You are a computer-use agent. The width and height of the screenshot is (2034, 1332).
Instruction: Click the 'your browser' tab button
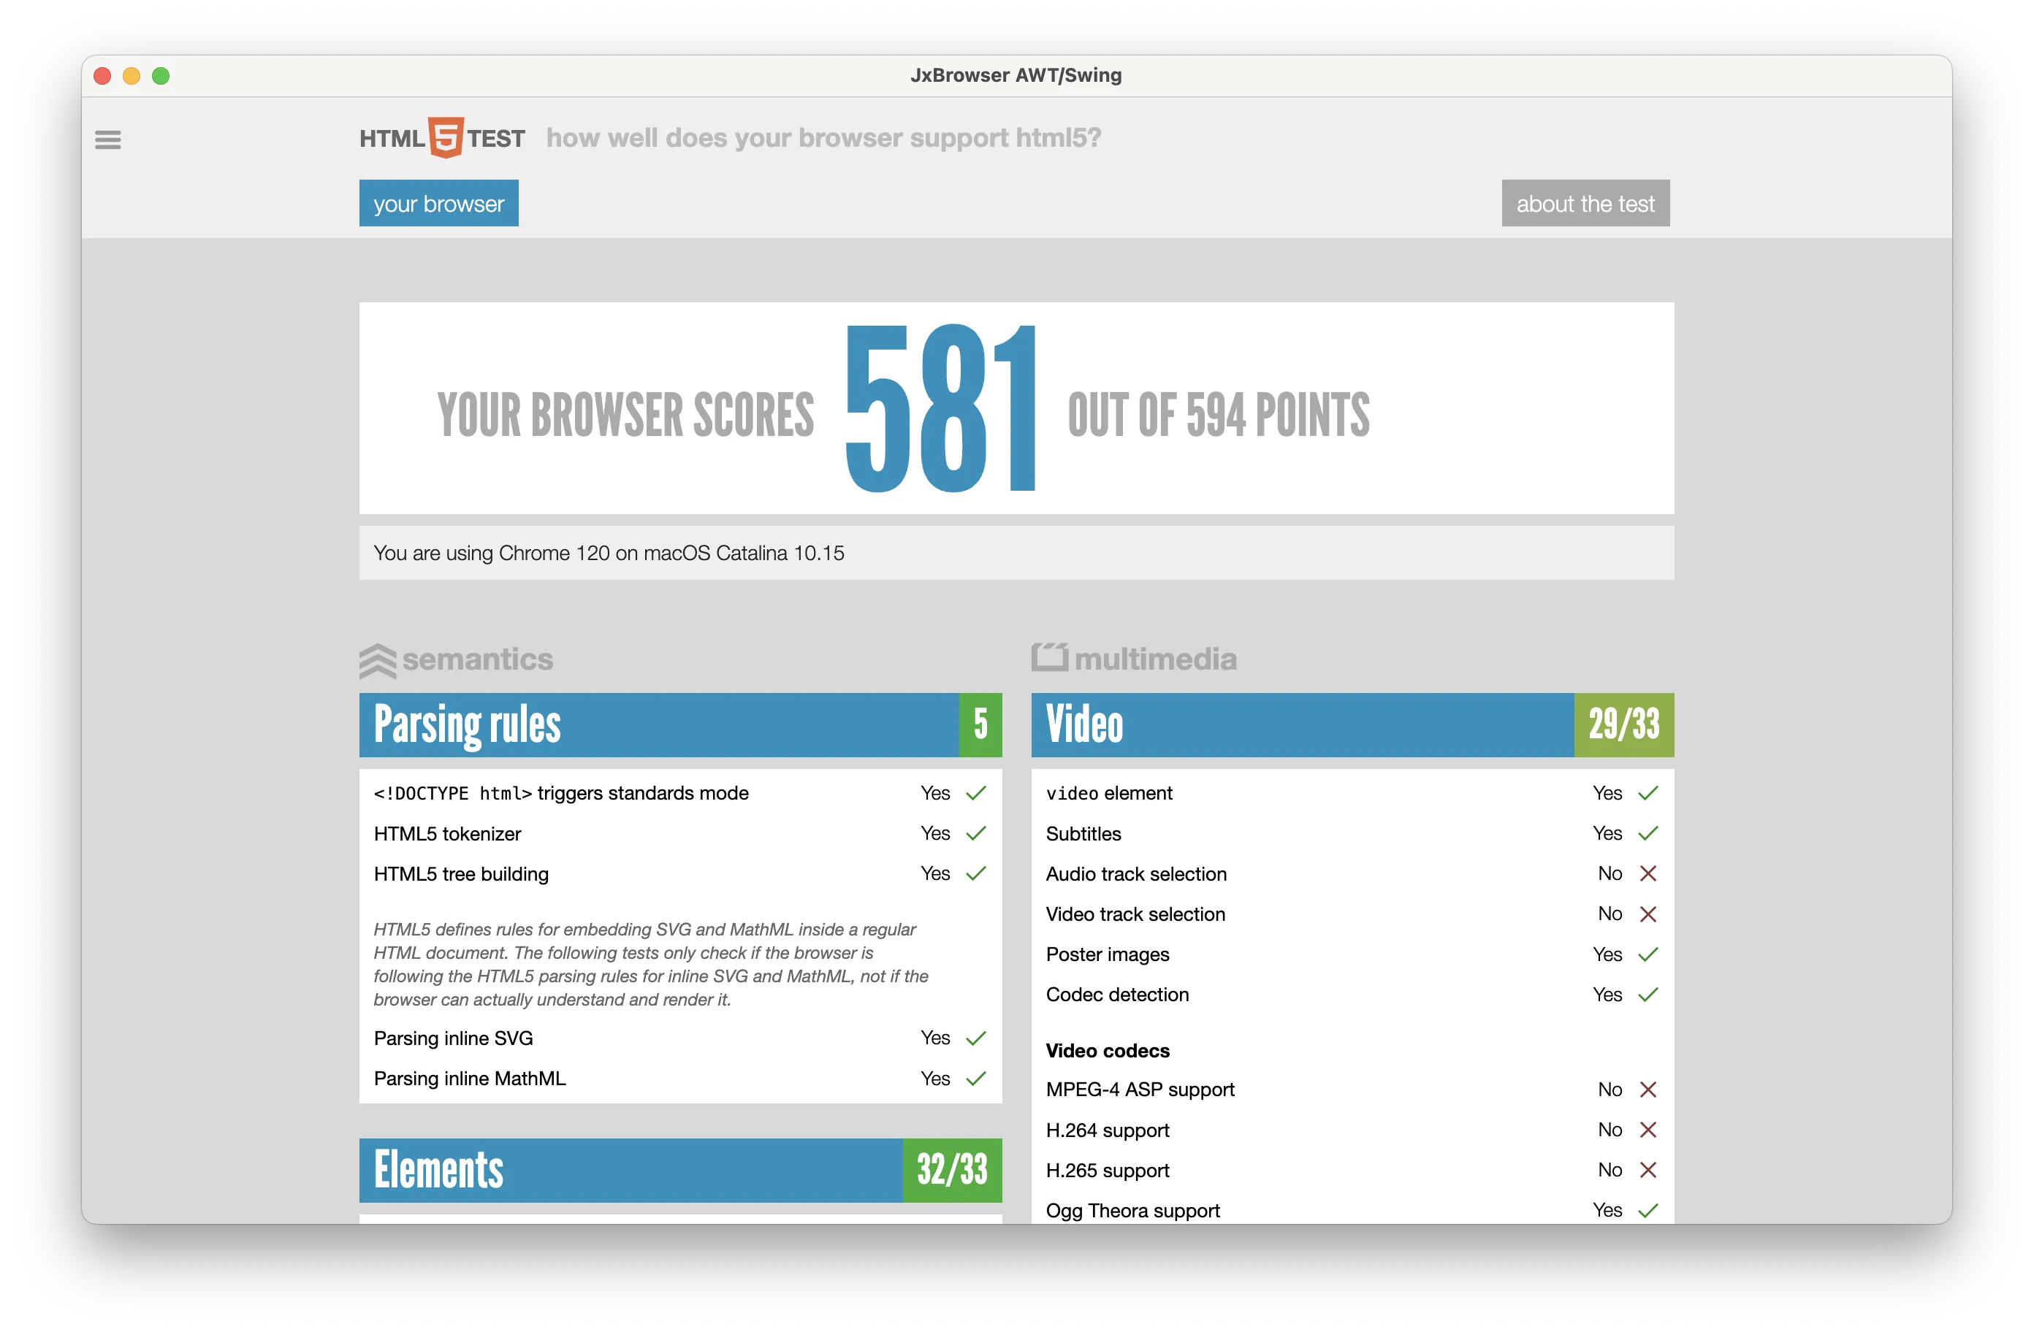pyautogui.click(x=437, y=202)
